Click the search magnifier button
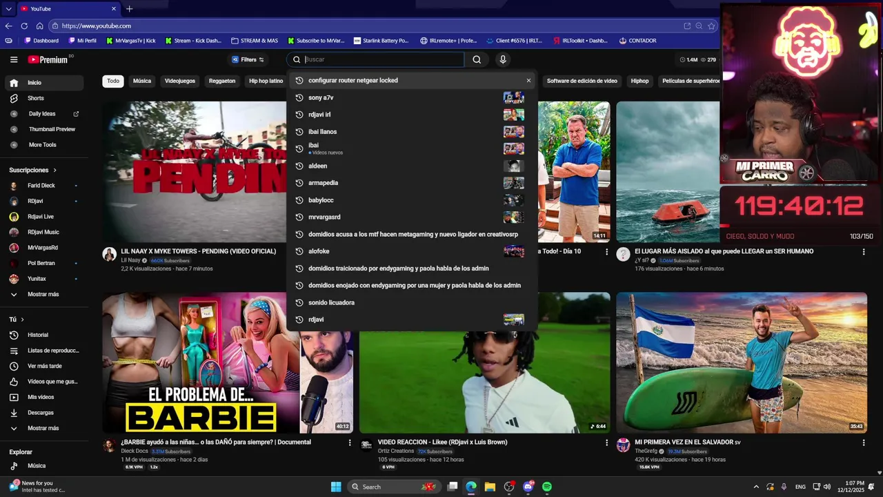Screen dimensions: 883x497 click(477, 59)
